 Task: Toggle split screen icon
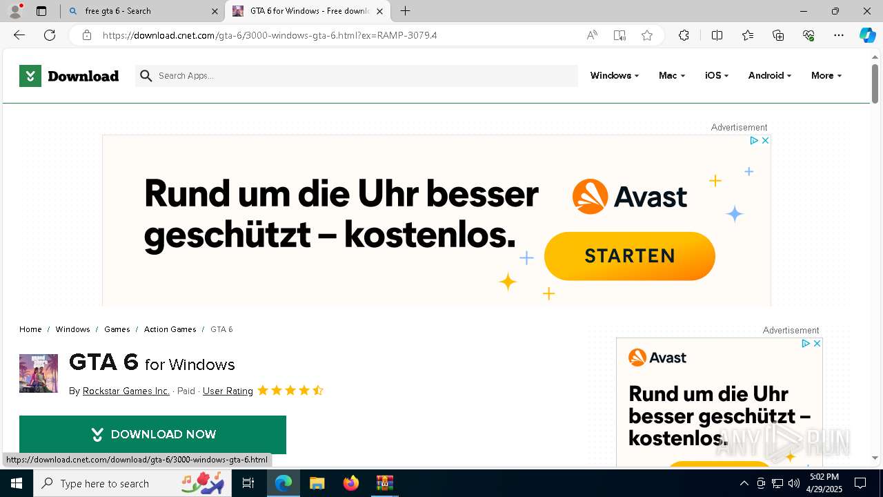717,35
